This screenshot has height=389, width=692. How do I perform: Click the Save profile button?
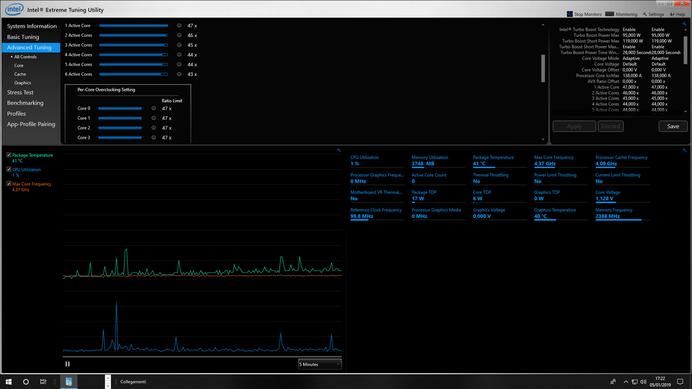coord(673,125)
